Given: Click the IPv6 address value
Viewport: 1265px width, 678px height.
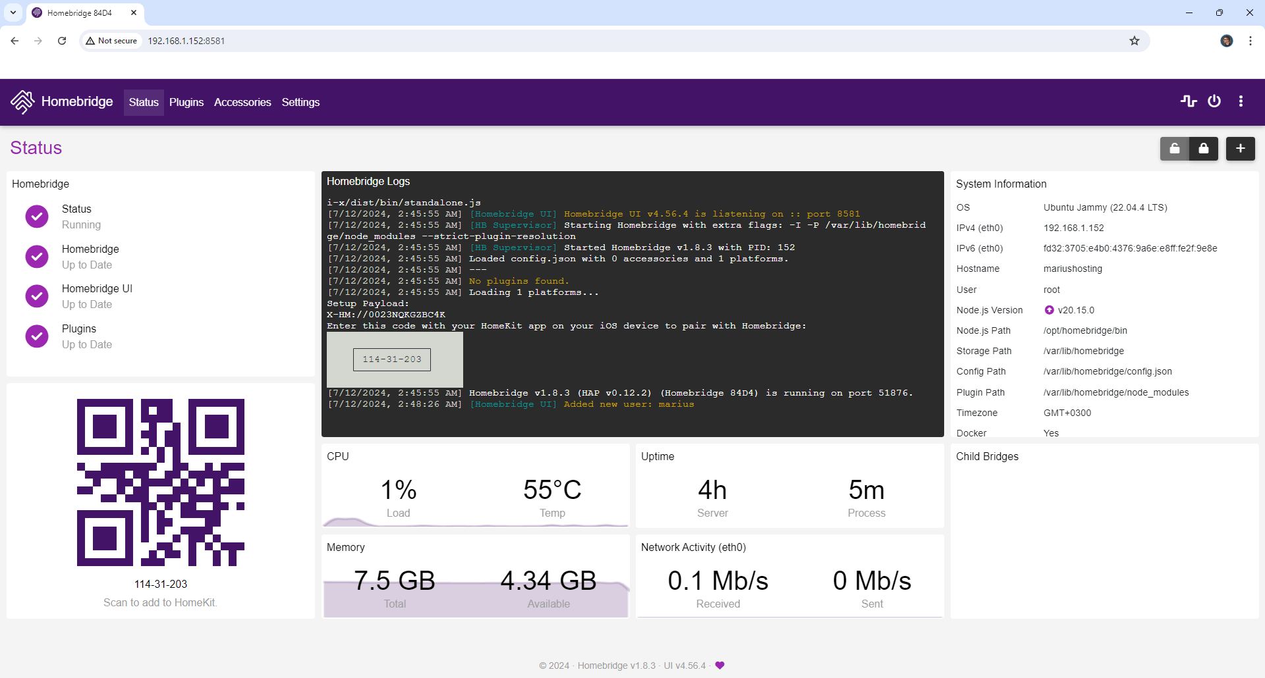Looking at the screenshot, I should [x=1131, y=248].
